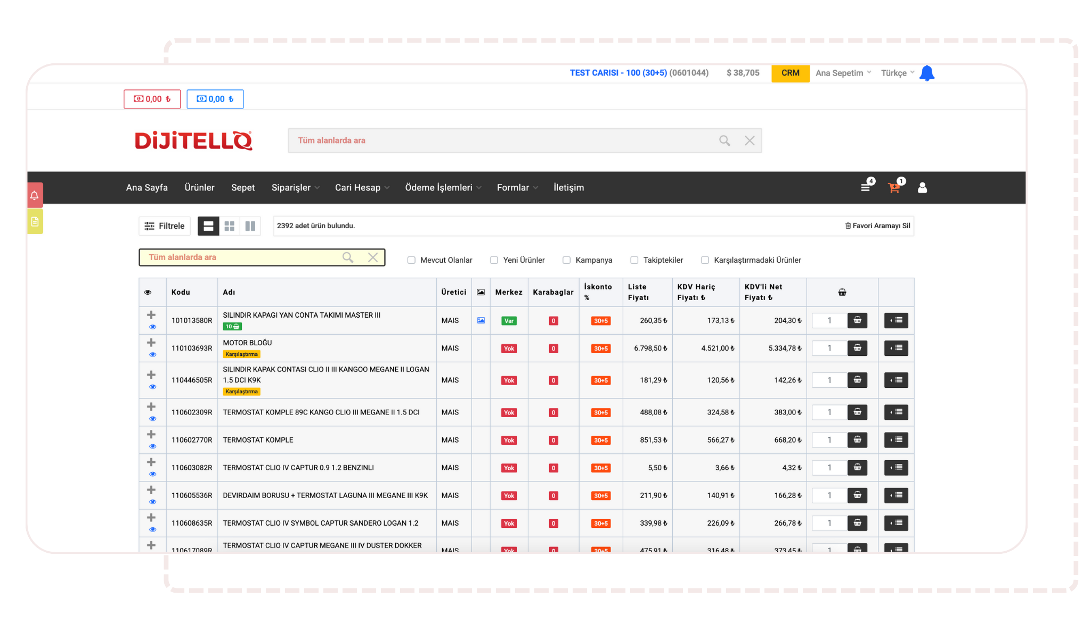View image icon for SILINDIR KAPAGI row
Image resolution: width=1091 pixels, height=631 pixels.
click(x=481, y=320)
